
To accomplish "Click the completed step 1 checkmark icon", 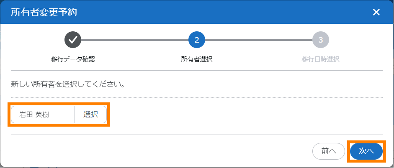I will [72, 40].
